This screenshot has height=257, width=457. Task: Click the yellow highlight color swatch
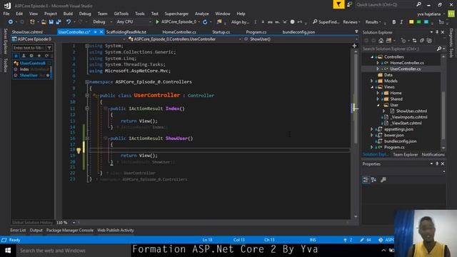pos(411,22)
